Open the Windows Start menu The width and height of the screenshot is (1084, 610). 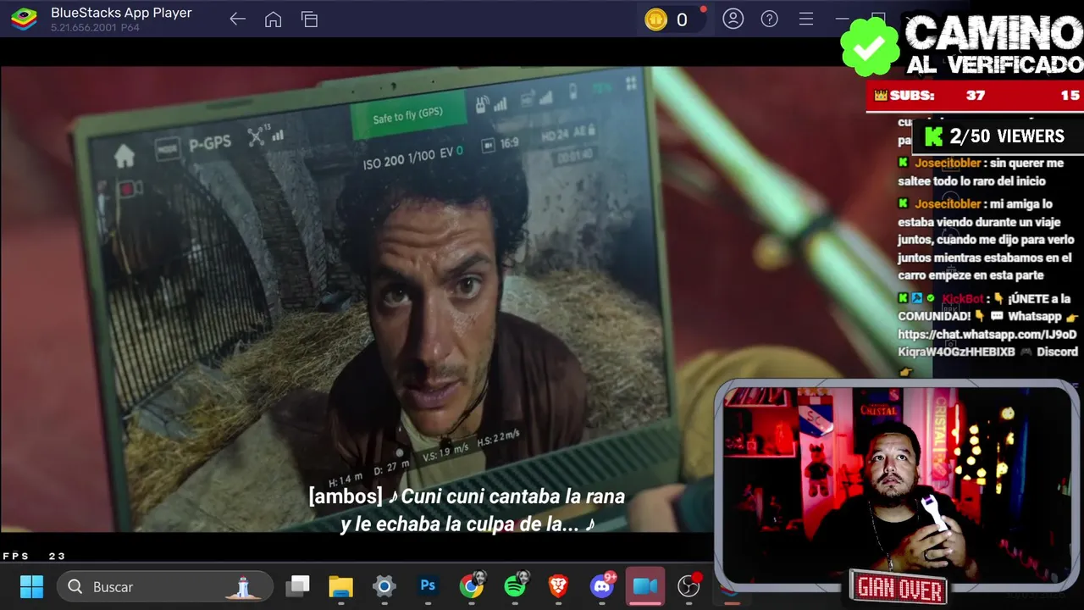point(31,586)
